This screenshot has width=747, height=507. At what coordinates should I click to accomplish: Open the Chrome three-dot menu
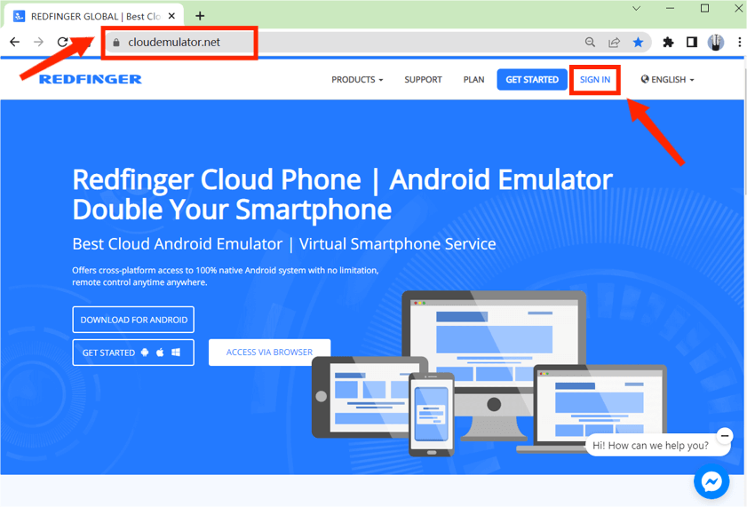pos(739,43)
